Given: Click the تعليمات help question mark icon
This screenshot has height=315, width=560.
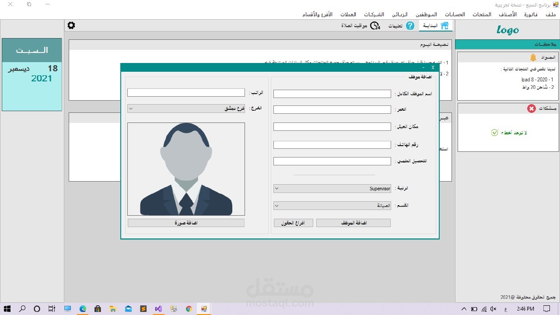Looking at the screenshot, I should click(x=410, y=25).
